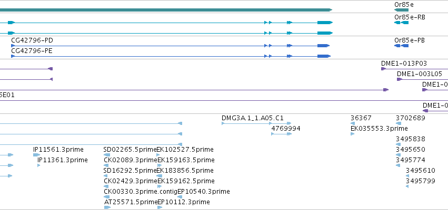Click the Or85e-RB transcript label
Viewport: 448px width, 210px height.
(x=410, y=17)
